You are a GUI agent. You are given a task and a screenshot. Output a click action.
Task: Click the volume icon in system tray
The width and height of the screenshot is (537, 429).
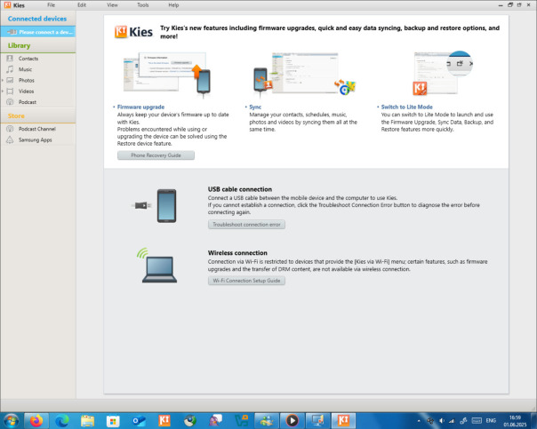[x=442, y=421]
